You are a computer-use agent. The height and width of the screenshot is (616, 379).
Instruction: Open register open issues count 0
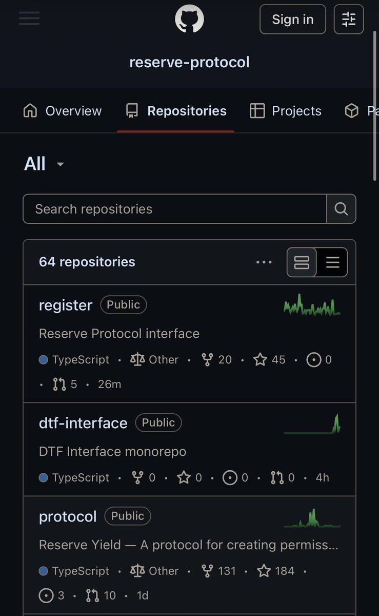tap(319, 360)
